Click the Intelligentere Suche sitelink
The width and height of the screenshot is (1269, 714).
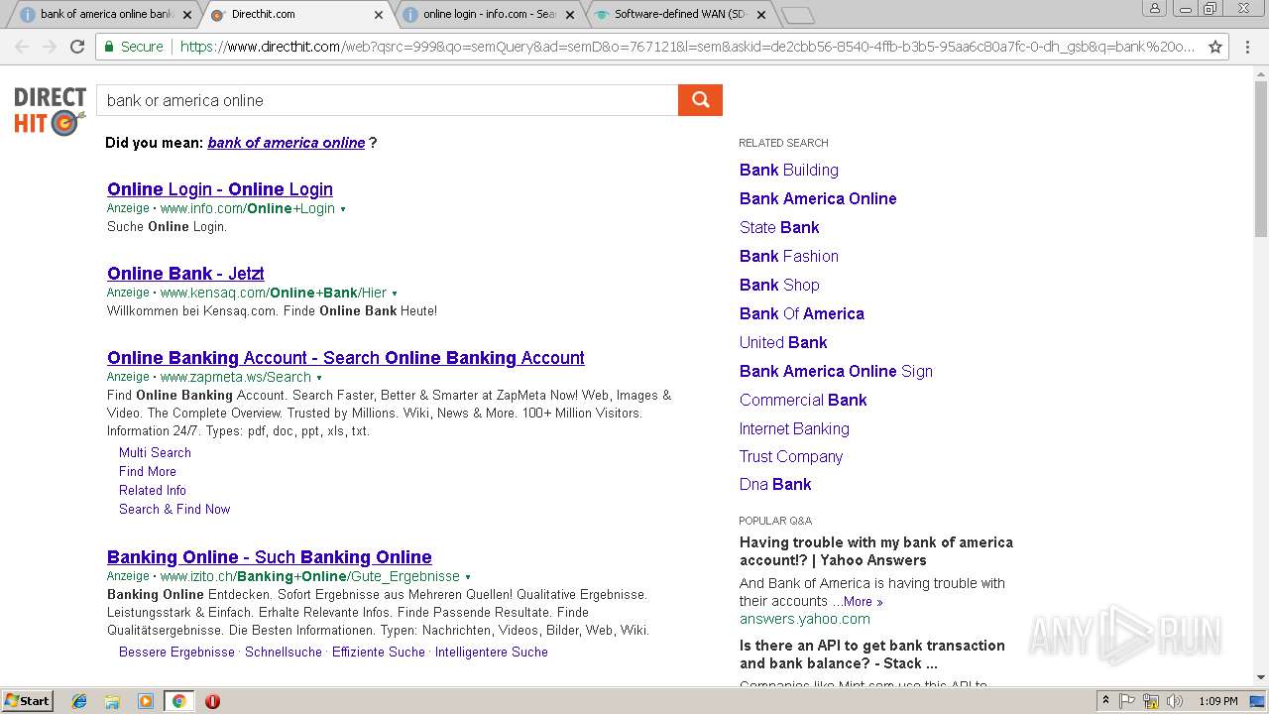[x=492, y=652]
